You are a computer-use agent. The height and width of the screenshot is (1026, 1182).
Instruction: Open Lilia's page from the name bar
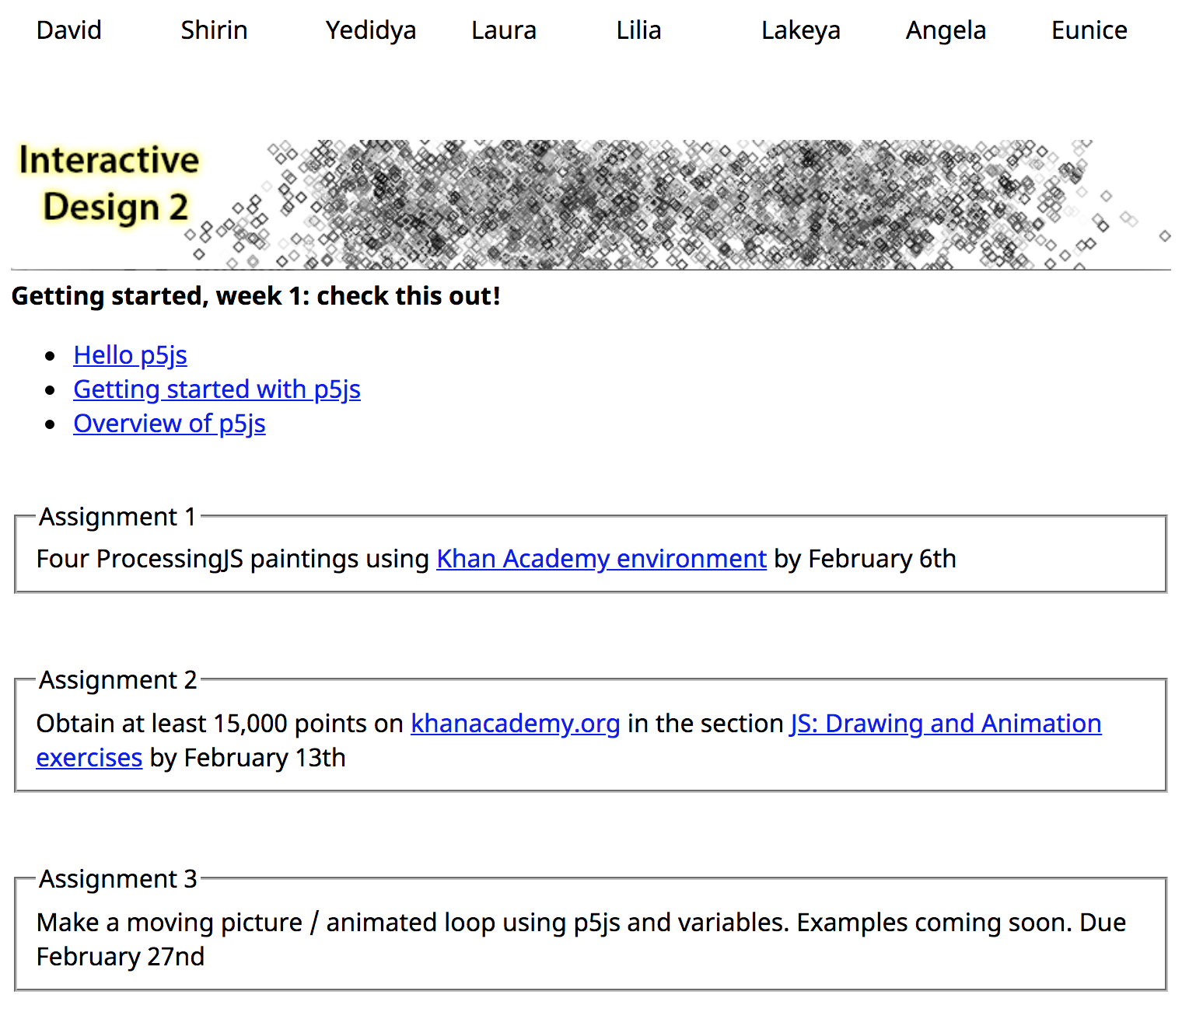pyautogui.click(x=638, y=30)
